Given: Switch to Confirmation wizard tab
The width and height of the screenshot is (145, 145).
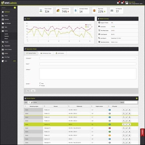Looking at the screenshot, I should (x=60, y=53).
